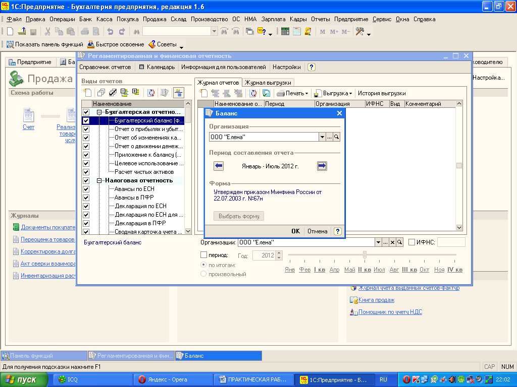
Task: Open the Зарплата menu
Action: coord(273,19)
